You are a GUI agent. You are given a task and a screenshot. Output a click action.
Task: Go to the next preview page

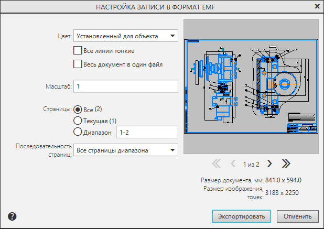pyautogui.click(x=269, y=163)
